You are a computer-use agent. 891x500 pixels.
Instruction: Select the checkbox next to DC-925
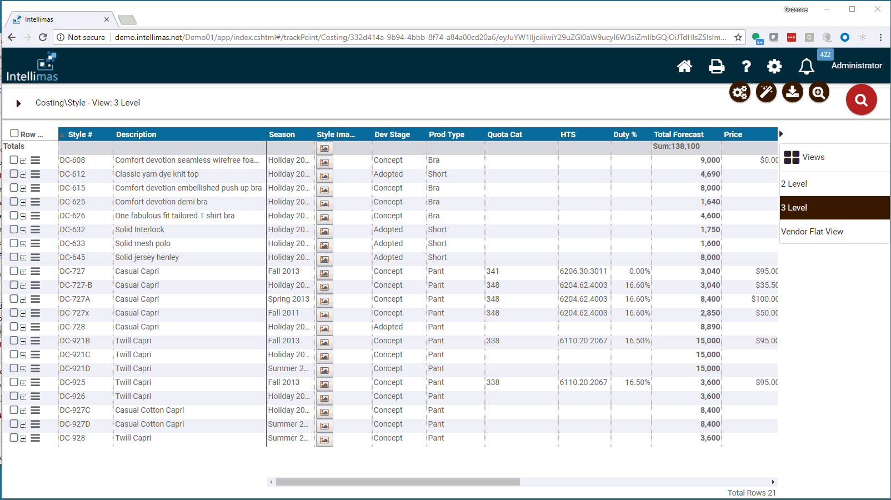[x=14, y=382]
